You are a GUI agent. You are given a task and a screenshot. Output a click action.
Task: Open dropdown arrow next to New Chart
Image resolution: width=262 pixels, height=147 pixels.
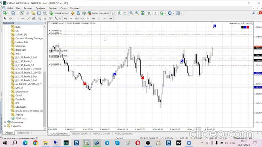point(9,13)
